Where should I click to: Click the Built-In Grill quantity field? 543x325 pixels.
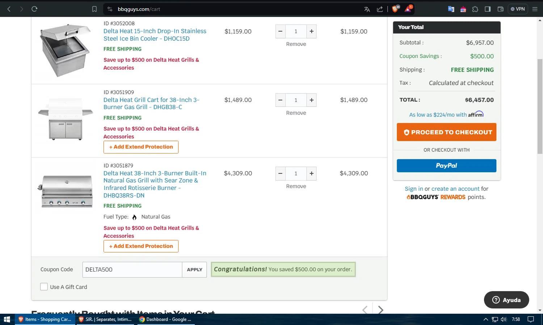296,173
